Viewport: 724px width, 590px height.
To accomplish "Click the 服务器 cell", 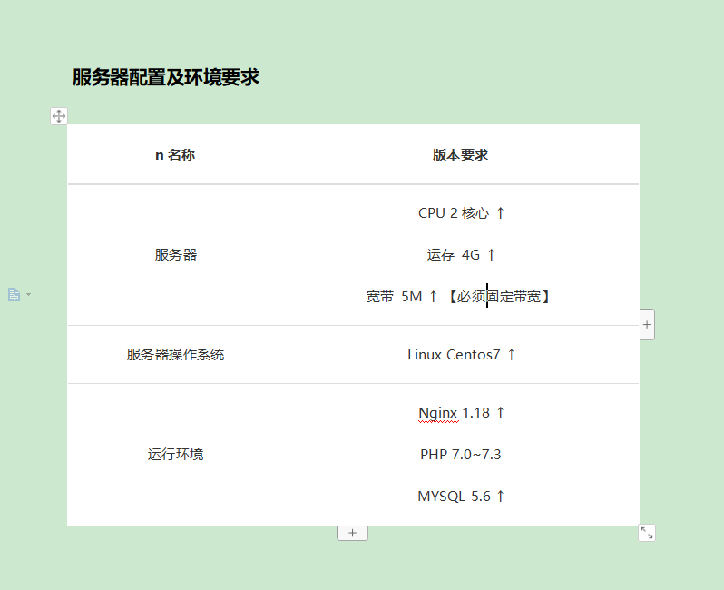I will click(176, 254).
